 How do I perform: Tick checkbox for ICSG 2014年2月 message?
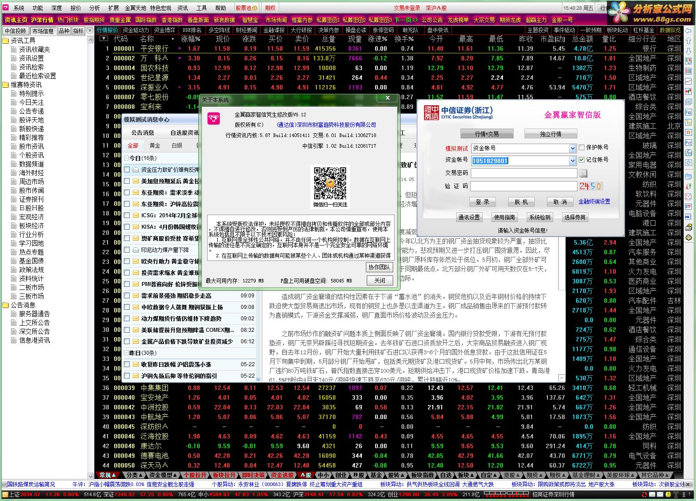tap(127, 215)
